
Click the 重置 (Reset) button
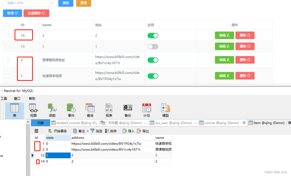[x=83, y=3]
